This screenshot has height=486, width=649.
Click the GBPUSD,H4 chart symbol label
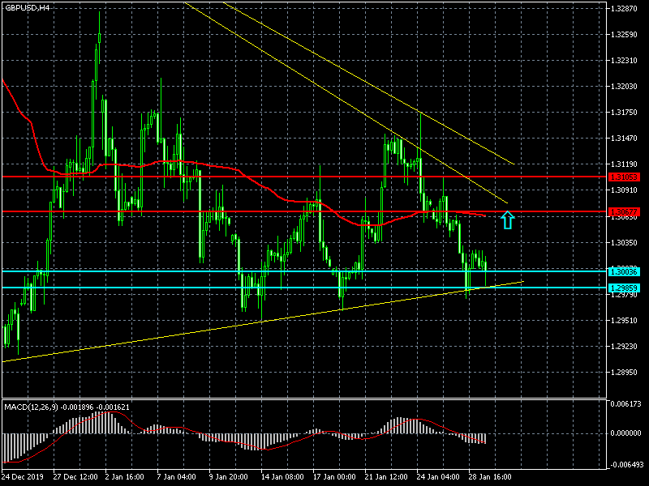(28, 8)
